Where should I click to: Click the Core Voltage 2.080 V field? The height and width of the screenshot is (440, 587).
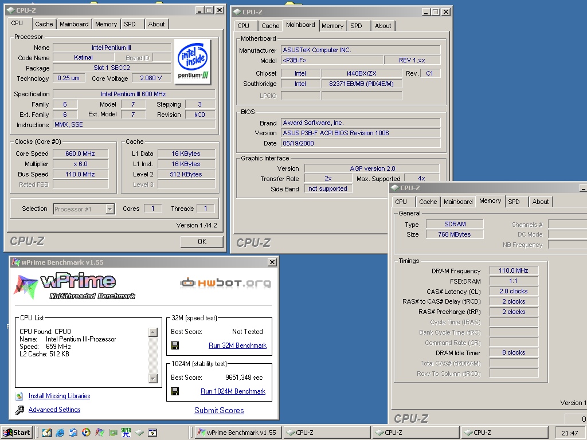(x=151, y=78)
